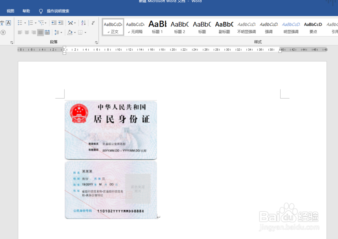This screenshot has width=338, height=239.
Task: Apply the 标题 1 style
Action: click(x=157, y=27)
